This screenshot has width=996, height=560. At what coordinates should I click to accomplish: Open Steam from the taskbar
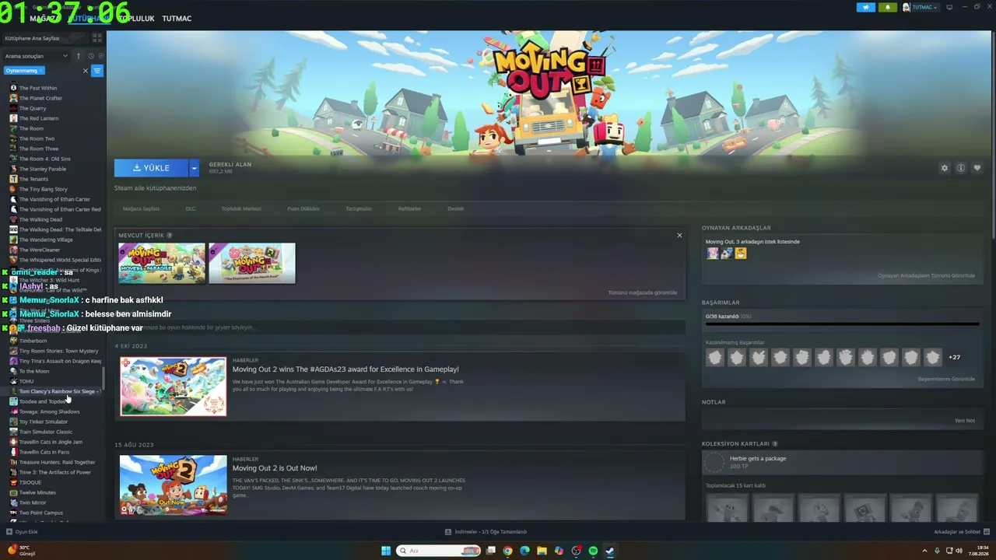[x=610, y=551]
